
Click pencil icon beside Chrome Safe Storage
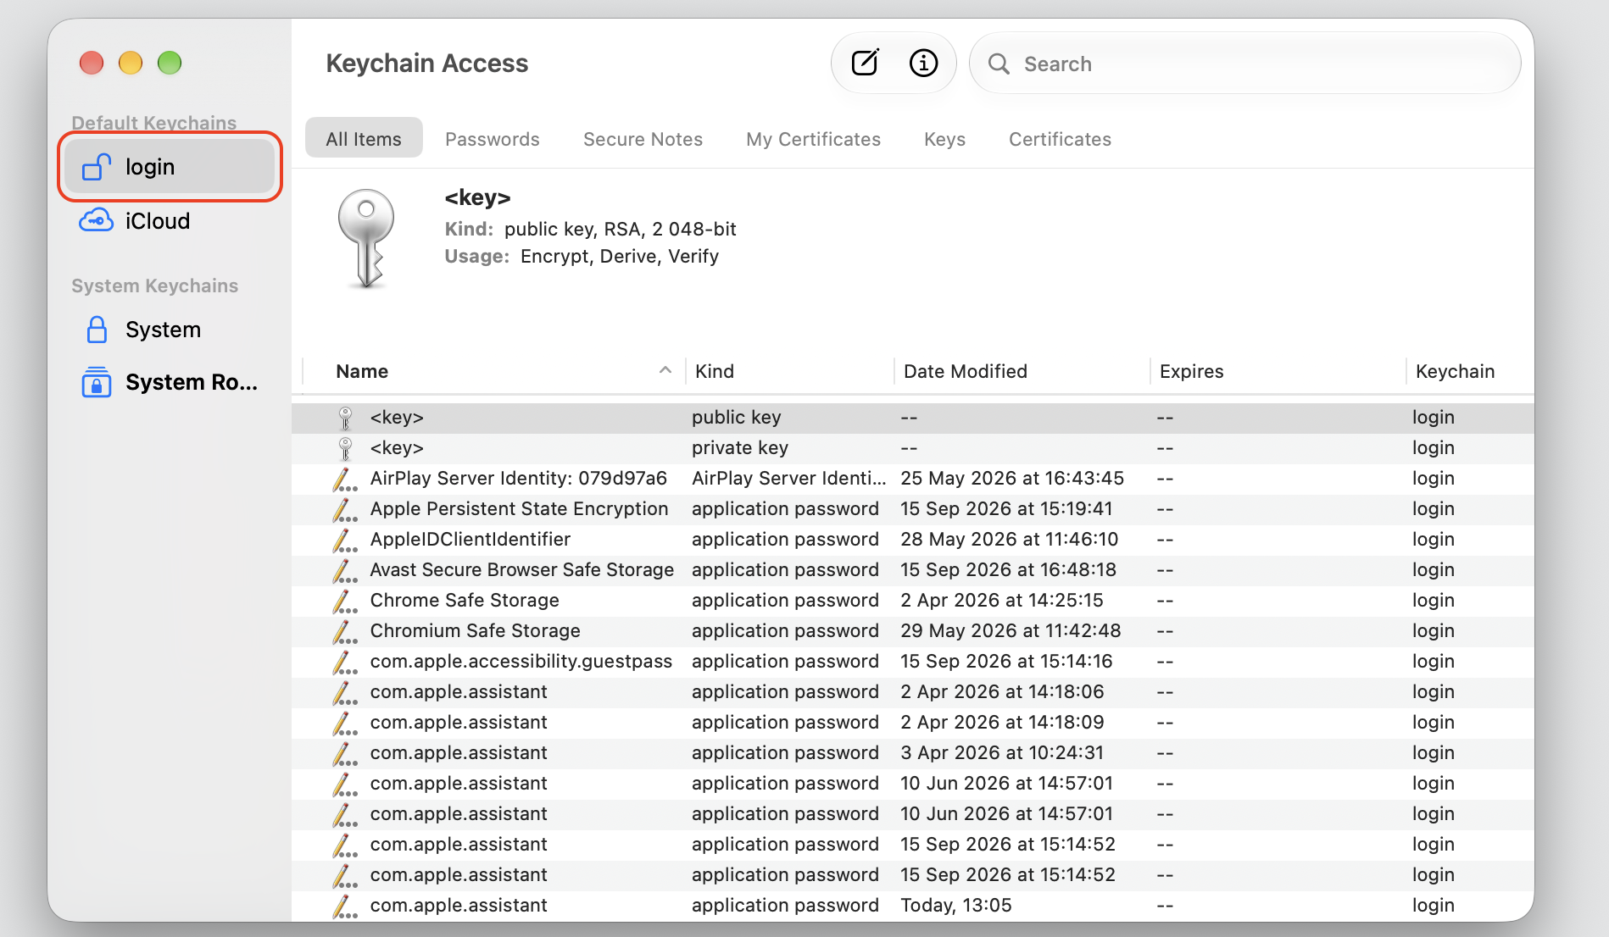click(344, 601)
